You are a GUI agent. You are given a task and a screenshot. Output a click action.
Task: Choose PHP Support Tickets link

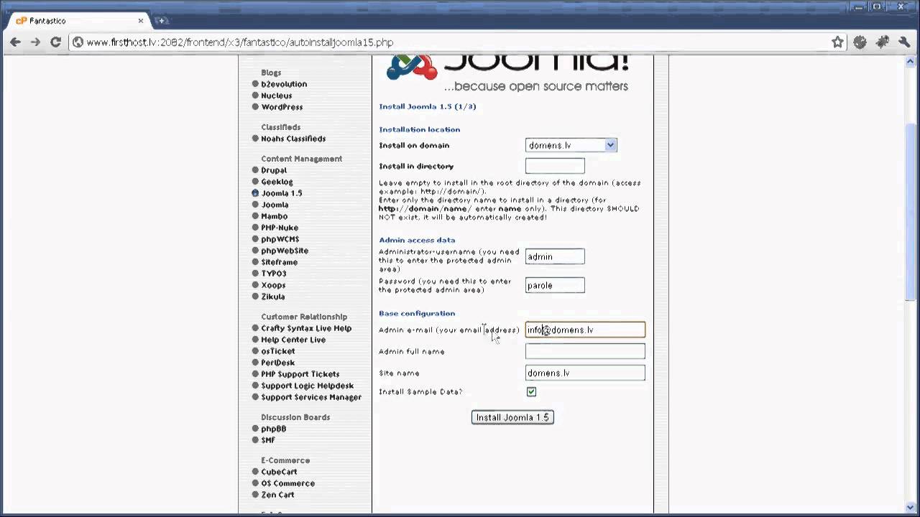coord(300,374)
